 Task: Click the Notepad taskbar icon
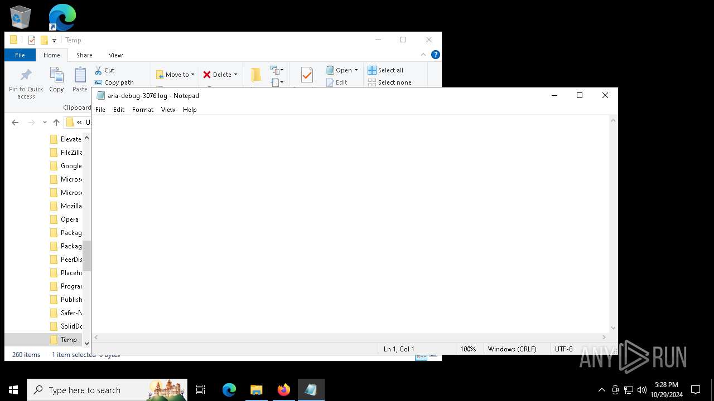click(311, 390)
